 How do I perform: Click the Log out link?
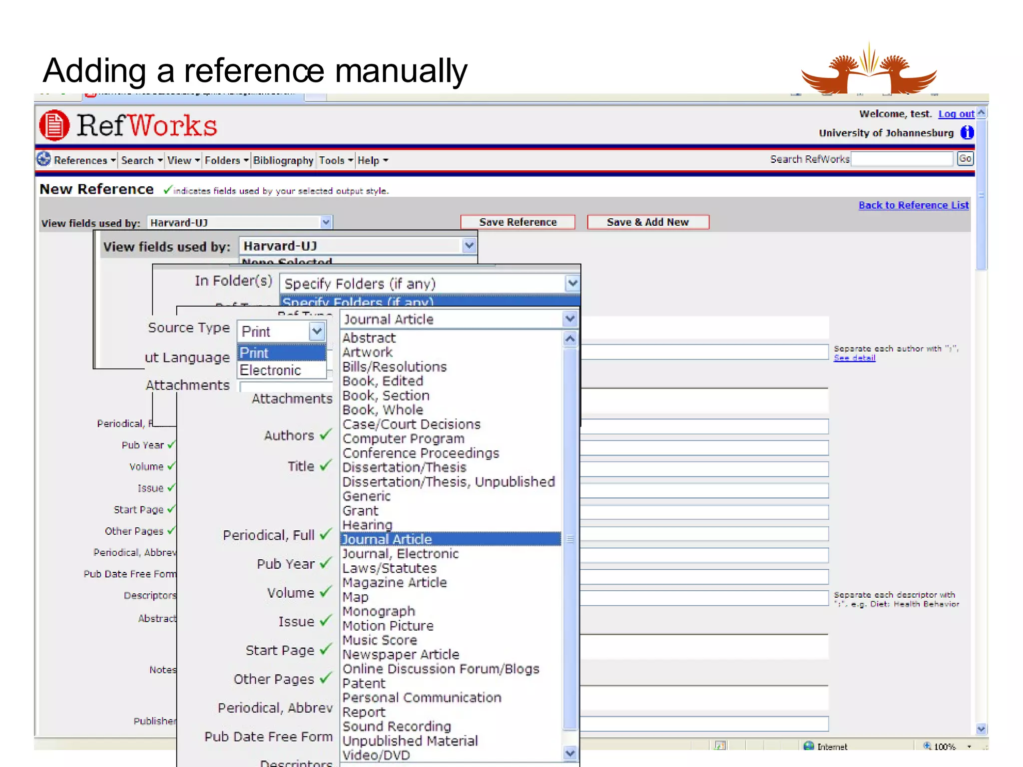(956, 114)
